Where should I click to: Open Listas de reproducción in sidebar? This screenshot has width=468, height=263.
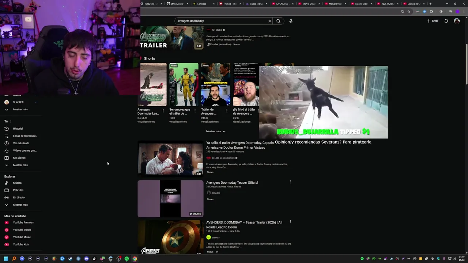[20, 136]
